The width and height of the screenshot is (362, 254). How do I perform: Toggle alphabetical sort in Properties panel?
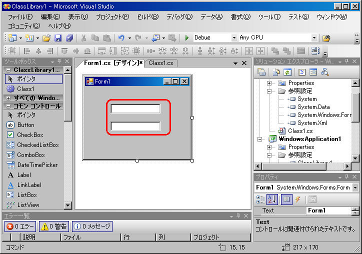pyautogui.click(x=272, y=199)
